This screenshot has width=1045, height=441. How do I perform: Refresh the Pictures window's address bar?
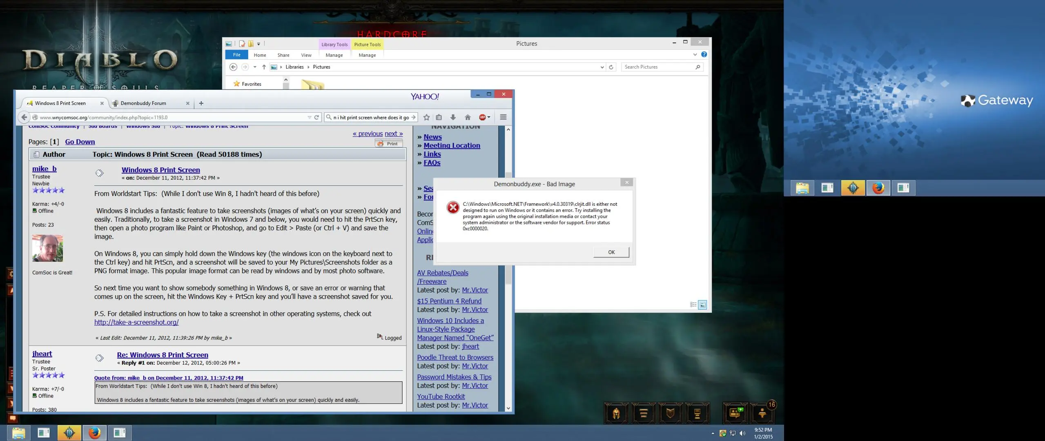611,67
